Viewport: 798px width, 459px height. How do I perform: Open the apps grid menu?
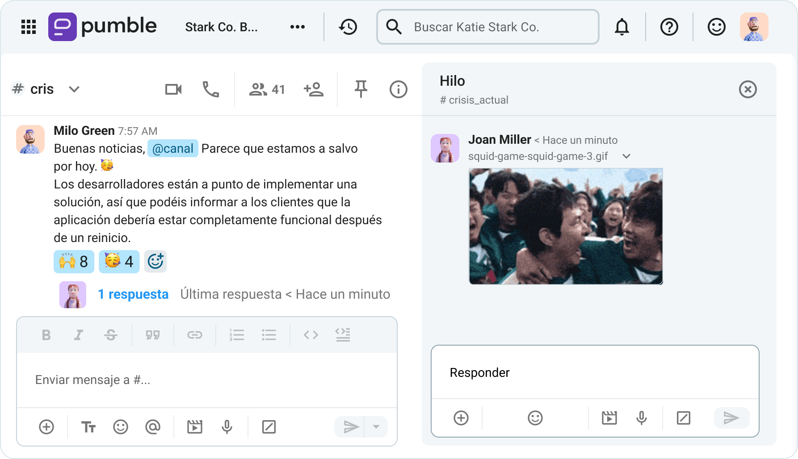click(28, 27)
